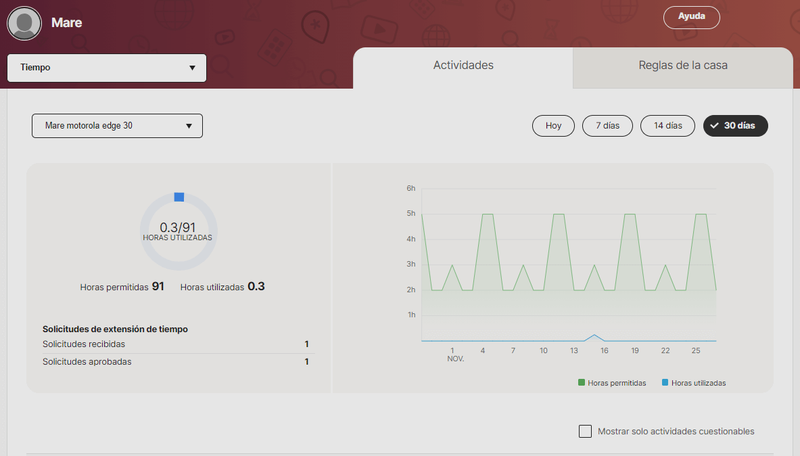This screenshot has height=456, width=800.
Task: Select the Hoy time range
Action: point(553,126)
